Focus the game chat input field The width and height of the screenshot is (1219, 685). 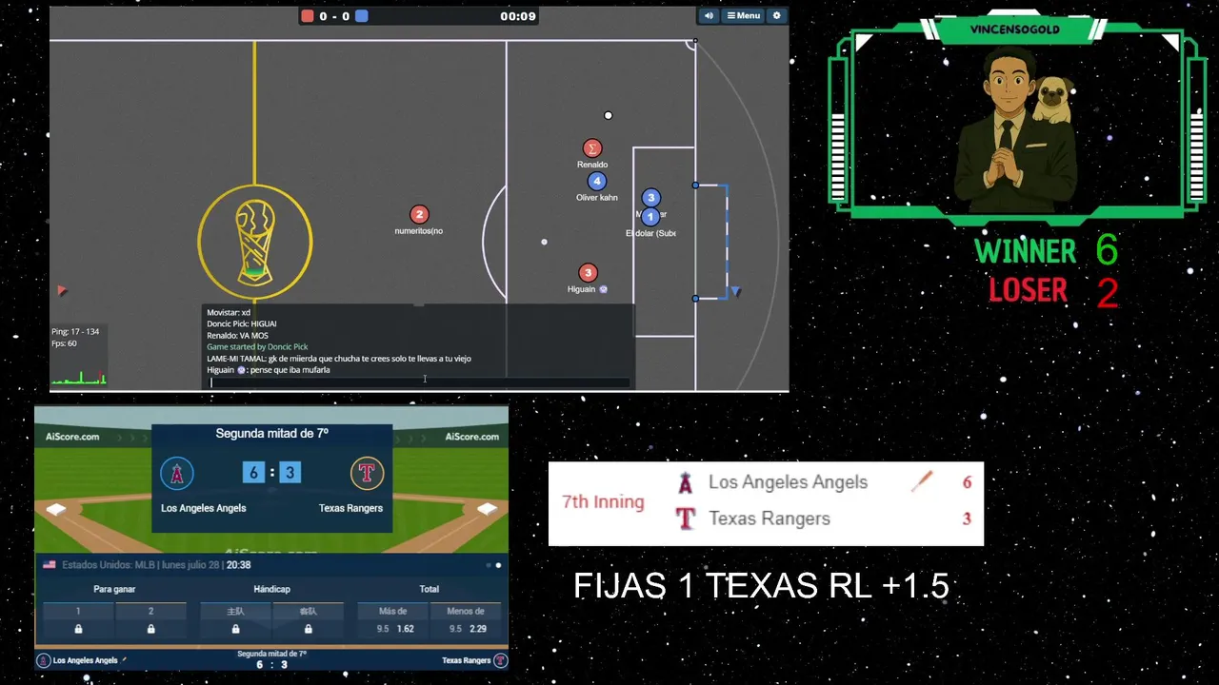coord(419,382)
